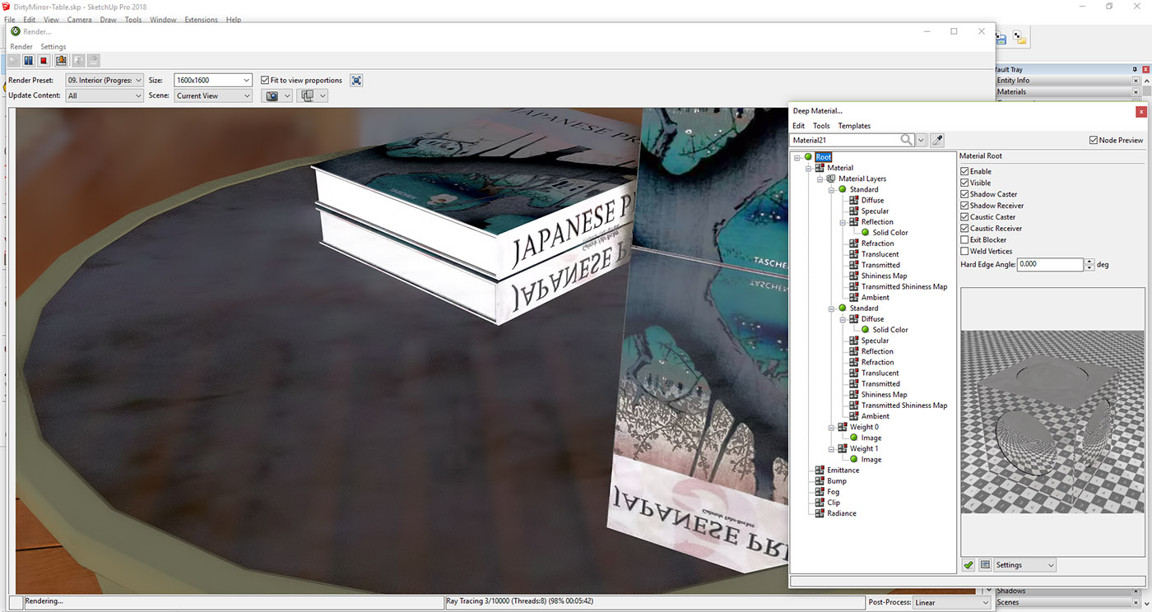The width and height of the screenshot is (1152, 612).
Task: Close the Entity Info tray panel
Action: coord(1136,81)
